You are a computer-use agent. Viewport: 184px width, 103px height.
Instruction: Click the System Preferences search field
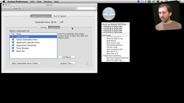click(x=85, y=8)
